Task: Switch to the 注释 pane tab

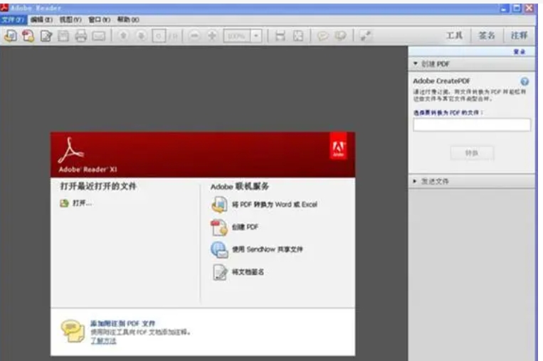Action: 519,36
